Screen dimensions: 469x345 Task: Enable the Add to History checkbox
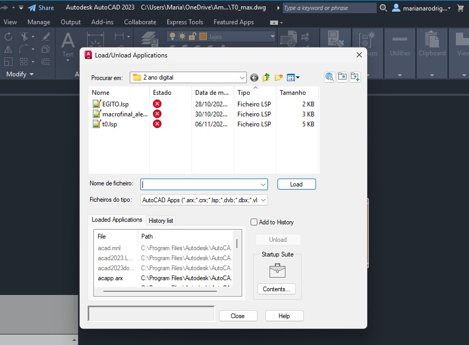click(254, 222)
